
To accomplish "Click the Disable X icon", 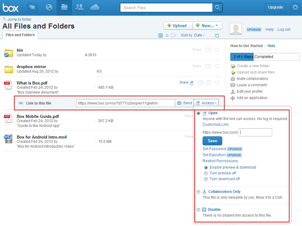I will 204,209.
